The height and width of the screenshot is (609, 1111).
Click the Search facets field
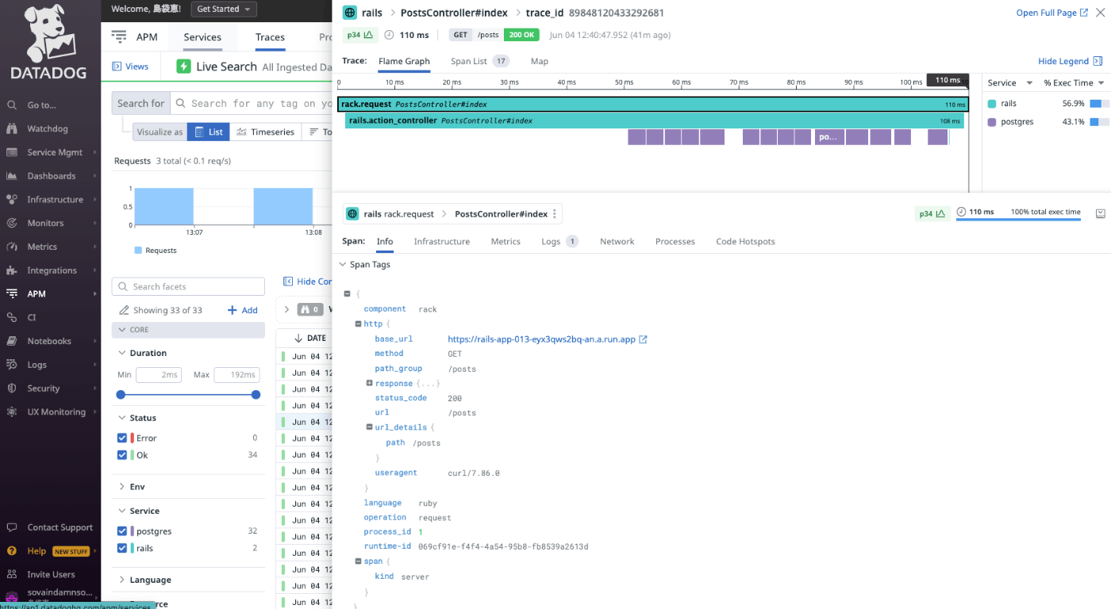coord(188,286)
